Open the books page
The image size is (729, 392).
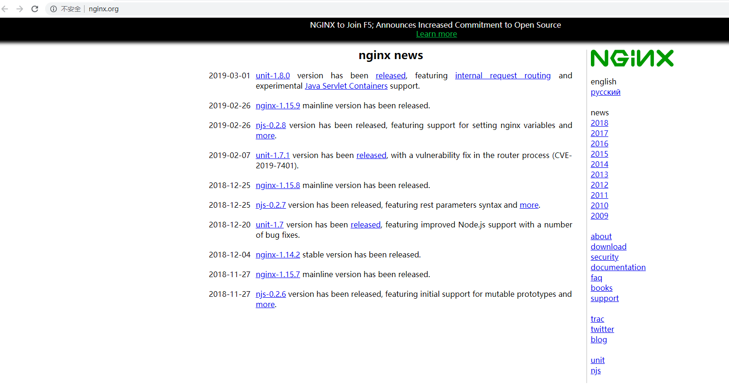coord(602,288)
